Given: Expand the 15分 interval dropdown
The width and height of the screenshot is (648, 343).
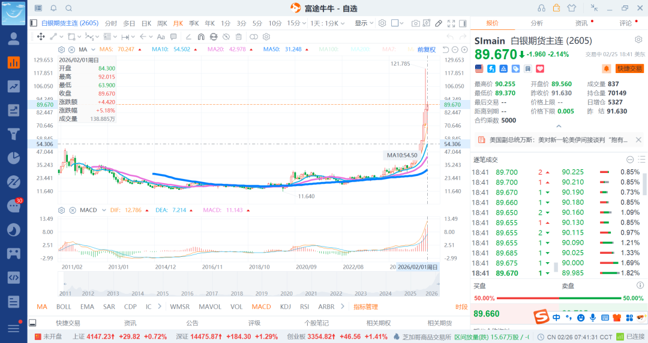Looking at the screenshot, I should pyautogui.click(x=296, y=23).
